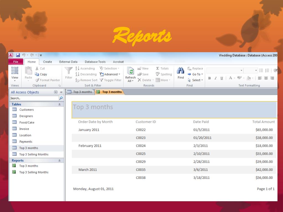This screenshot has height=212, width=283.
Task: Click the Copy icon in Clipboard group
Action: click(x=37, y=74)
